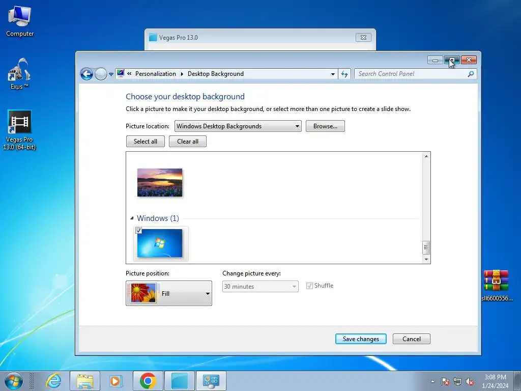
Task: Click the Show desktop button at taskbar end
Action: tap(517, 381)
